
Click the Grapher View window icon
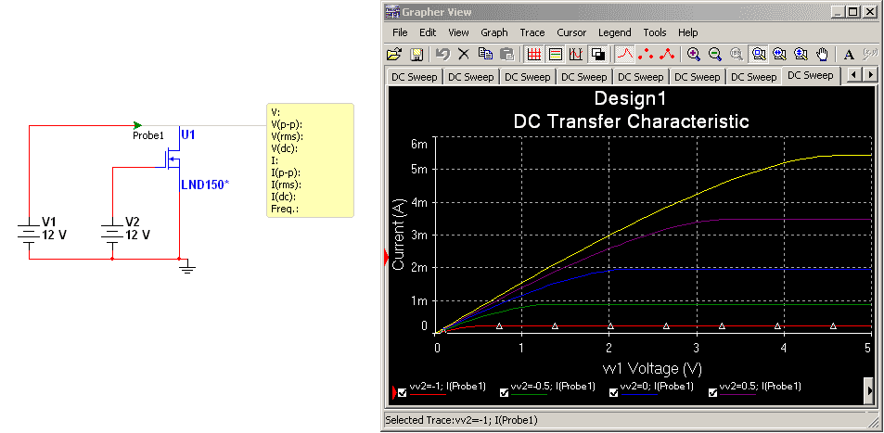point(391,11)
